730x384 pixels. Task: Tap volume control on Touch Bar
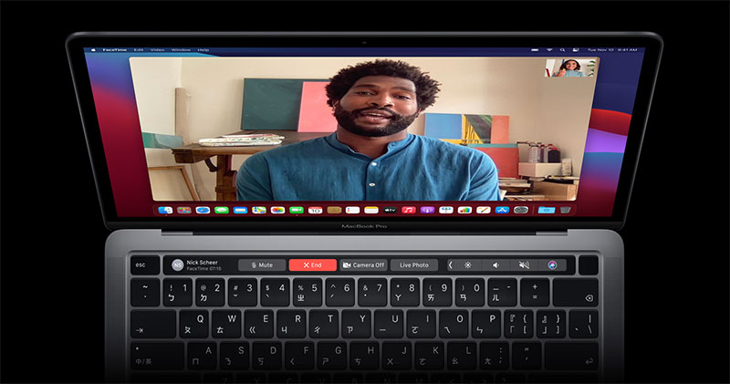pos(495,265)
